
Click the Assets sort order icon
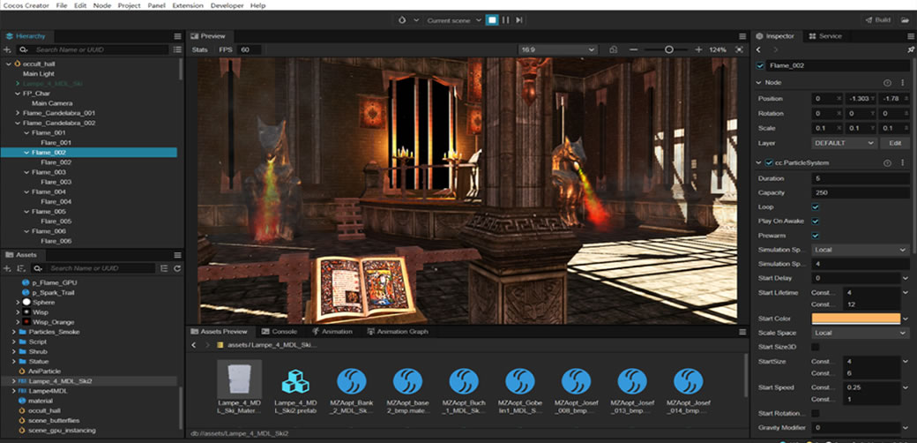(23, 268)
